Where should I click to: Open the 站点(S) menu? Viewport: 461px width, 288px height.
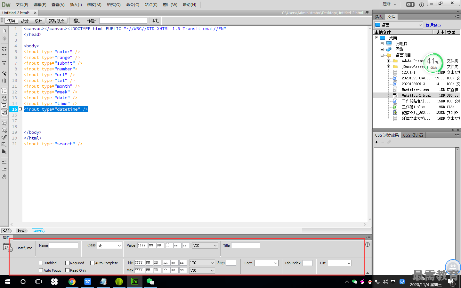151,4
